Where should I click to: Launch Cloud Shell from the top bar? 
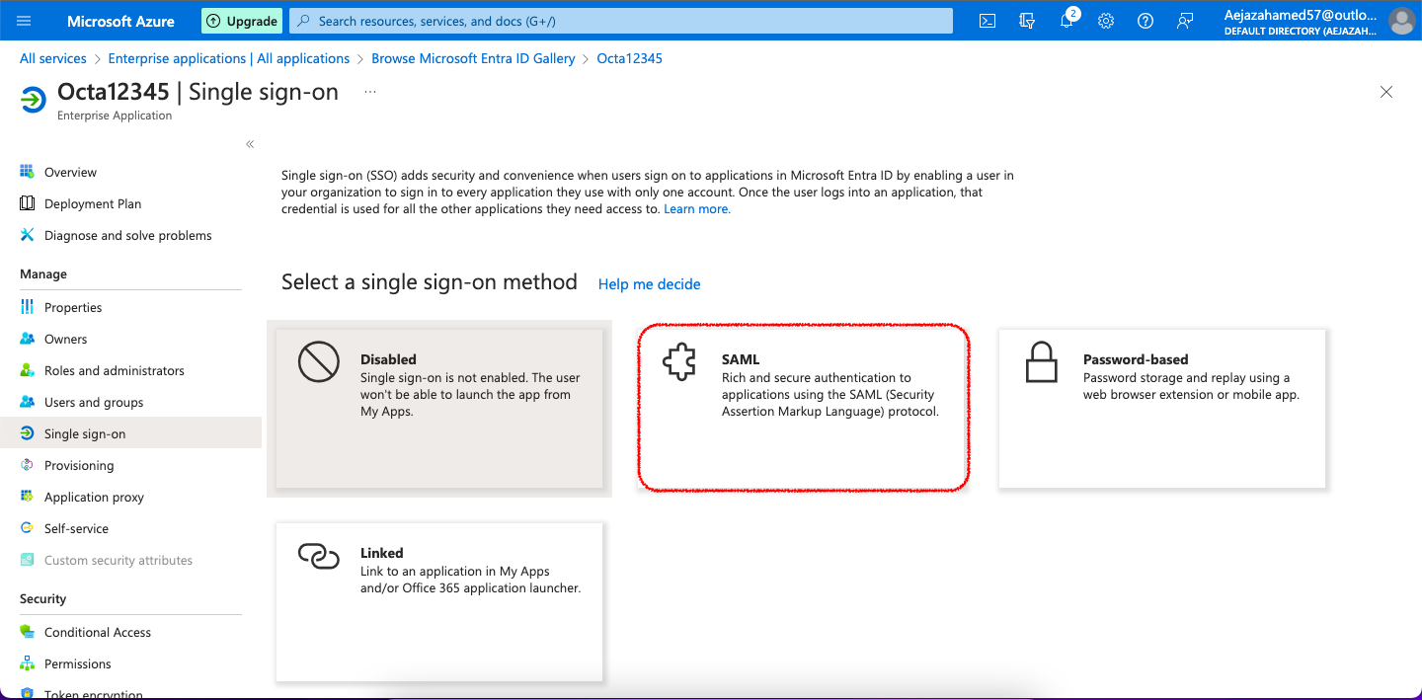click(987, 21)
